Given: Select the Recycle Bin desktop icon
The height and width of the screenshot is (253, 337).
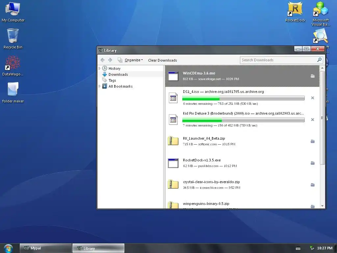Looking at the screenshot, I should (x=13, y=39).
